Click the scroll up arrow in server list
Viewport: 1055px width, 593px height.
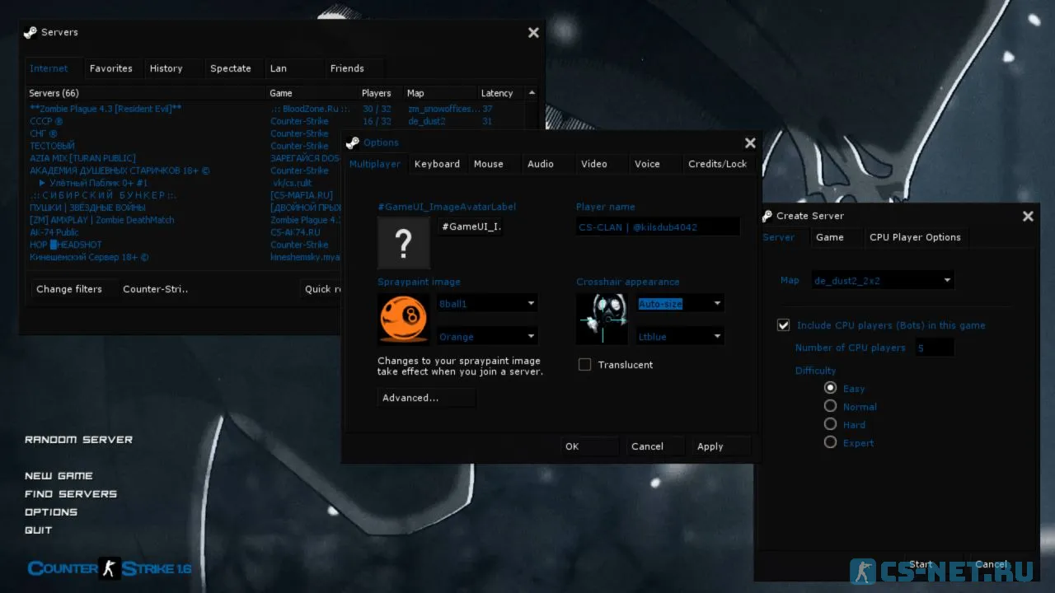532,93
